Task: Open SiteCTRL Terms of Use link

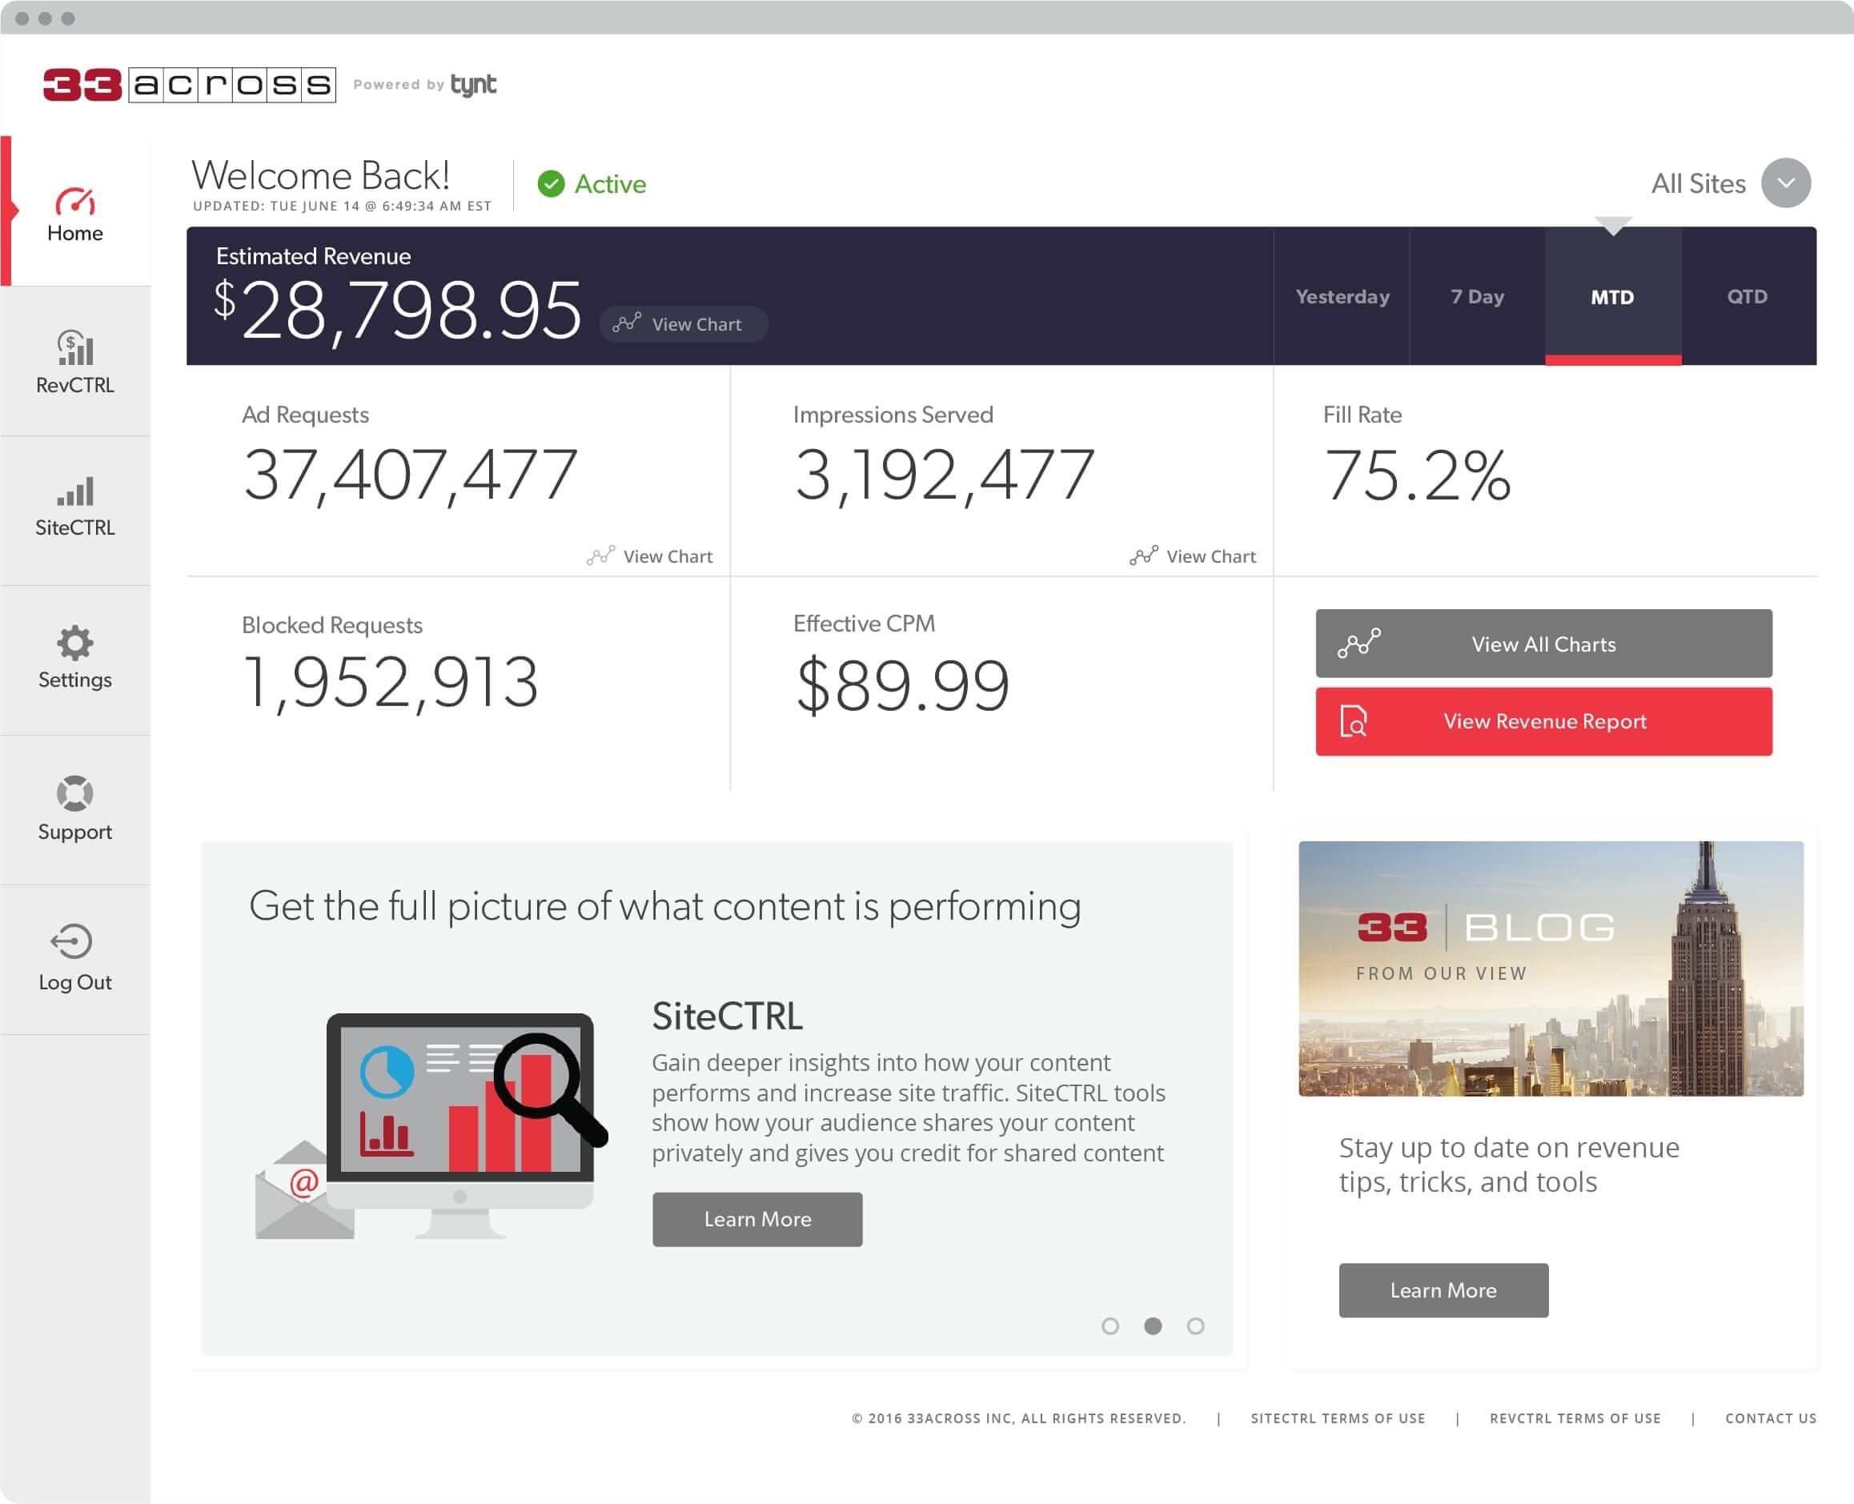Action: 1338,1418
